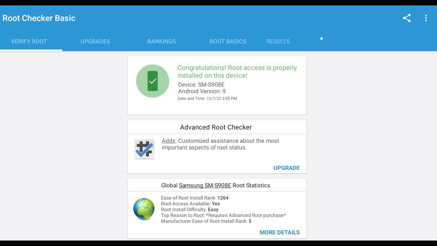Tap the UPGRADE button

point(286,168)
